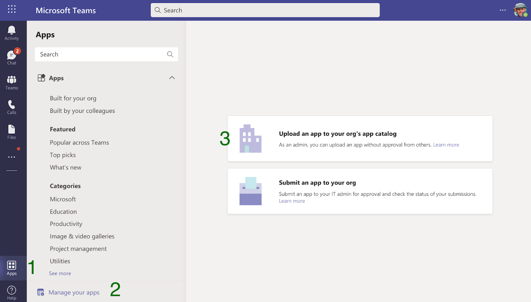
Task: Click Learn more on upload app card
Action: [x=446, y=145]
